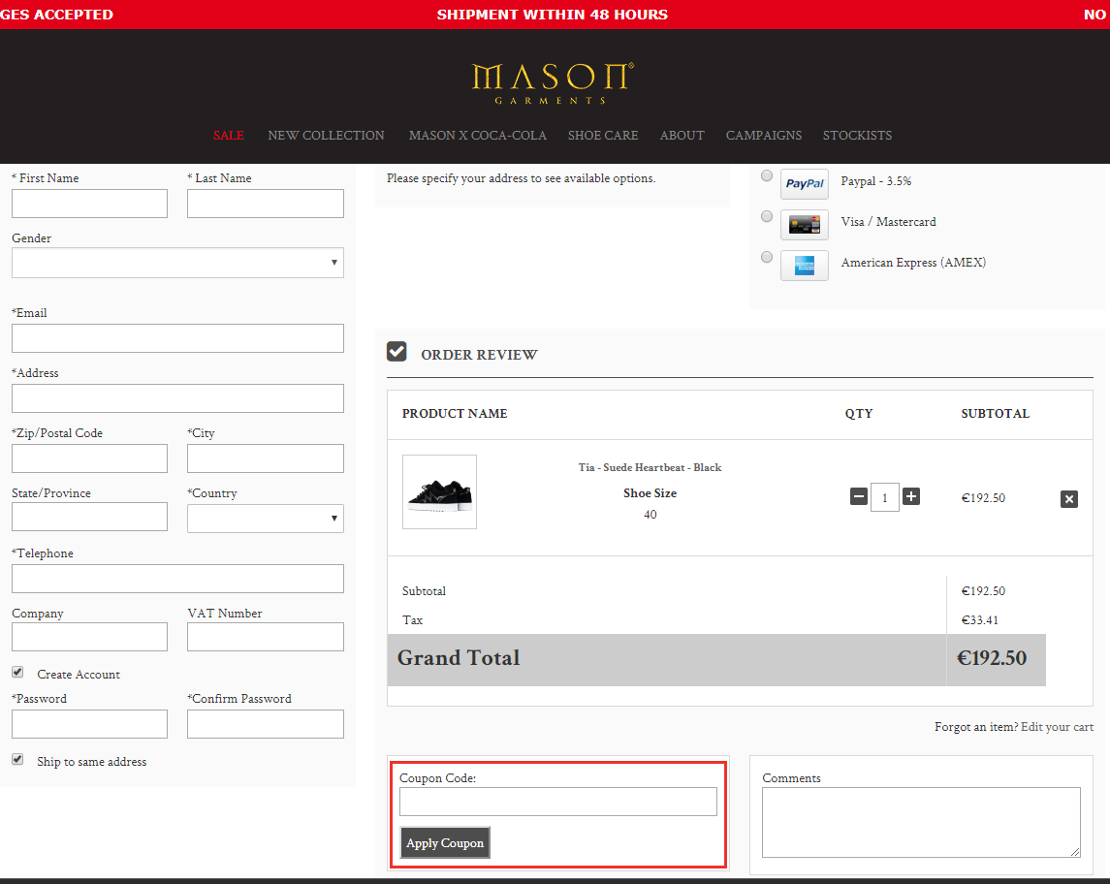Click the Apply Coupon button
Viewport: 1110px width, 884px height.
(445, 843)
